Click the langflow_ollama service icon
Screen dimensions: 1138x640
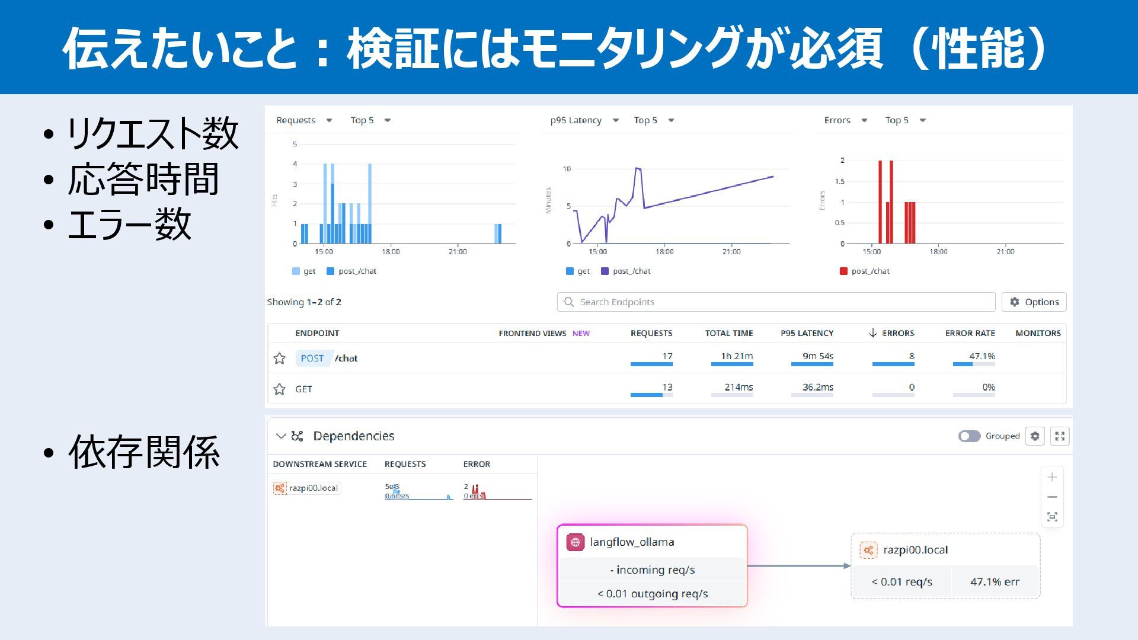tap(575, 542)
